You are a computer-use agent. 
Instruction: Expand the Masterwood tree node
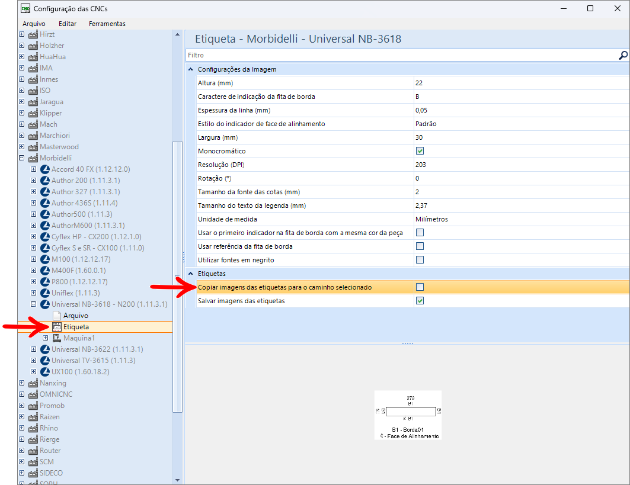[22, 147]
